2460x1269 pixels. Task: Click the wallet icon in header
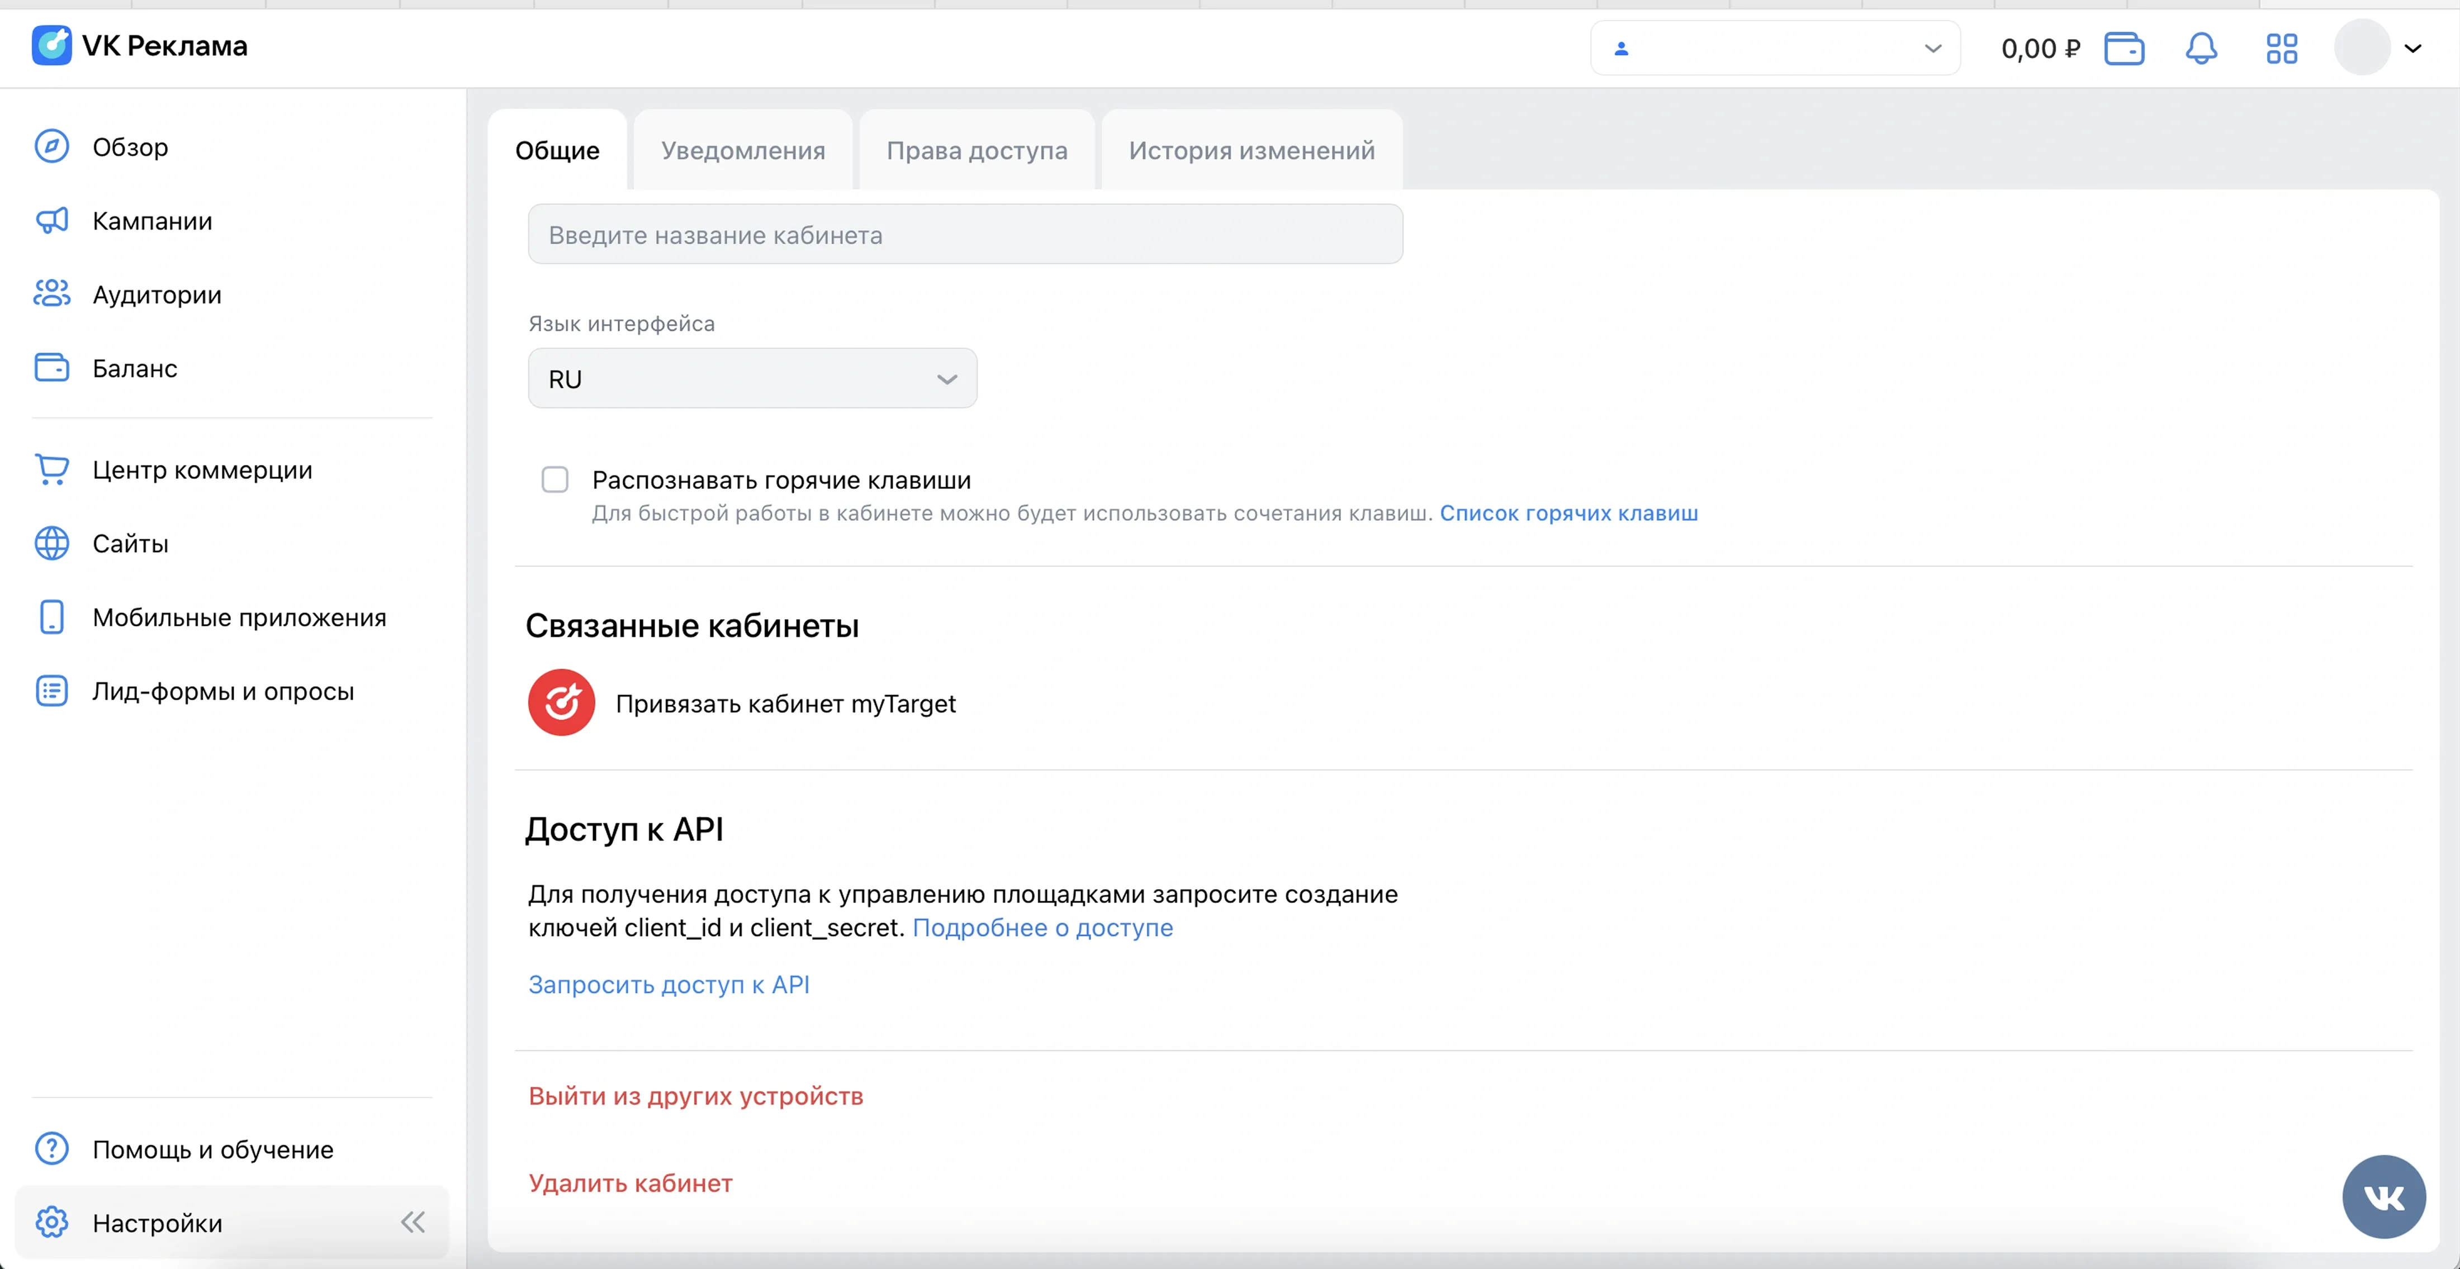click(2124, 47)
